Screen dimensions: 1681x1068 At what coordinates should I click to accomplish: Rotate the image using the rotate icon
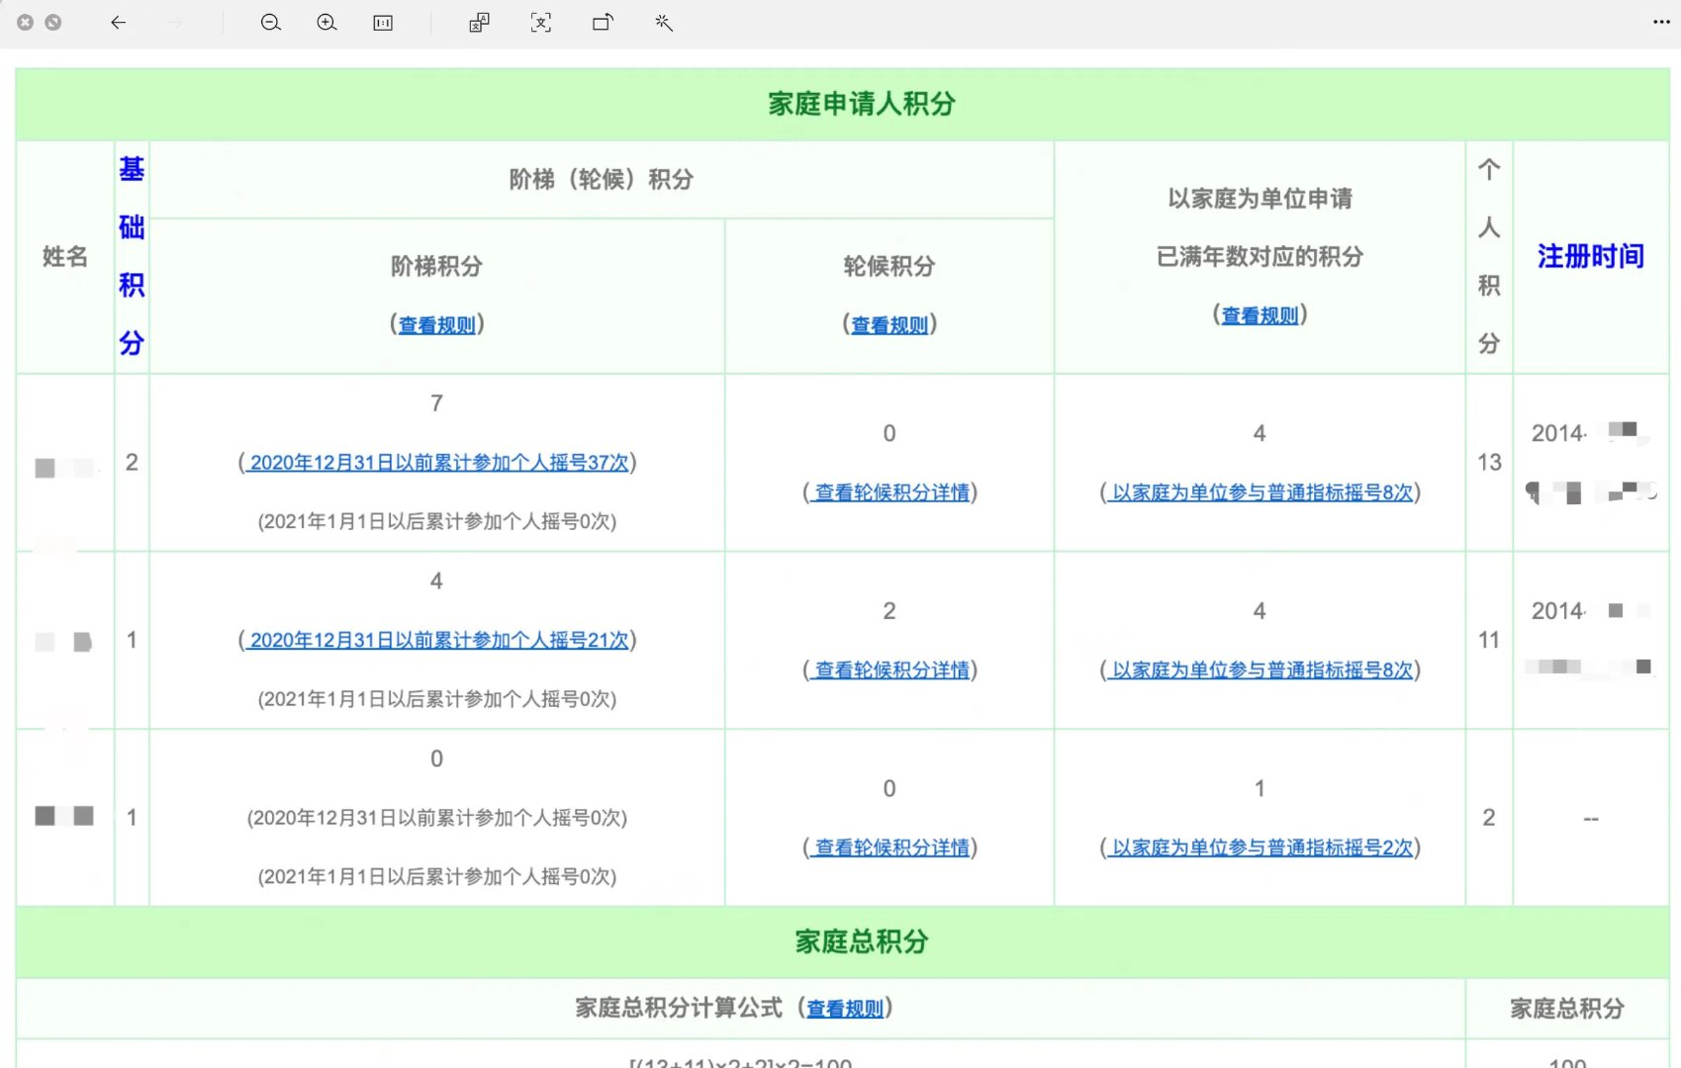coord(603,23)
